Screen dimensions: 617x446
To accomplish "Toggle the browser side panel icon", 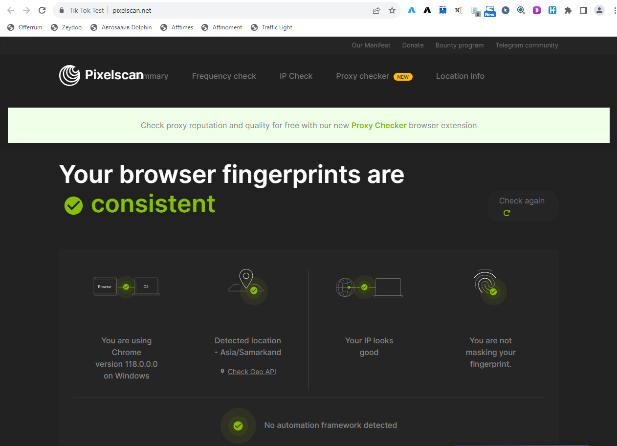I will tap(583, 10).
